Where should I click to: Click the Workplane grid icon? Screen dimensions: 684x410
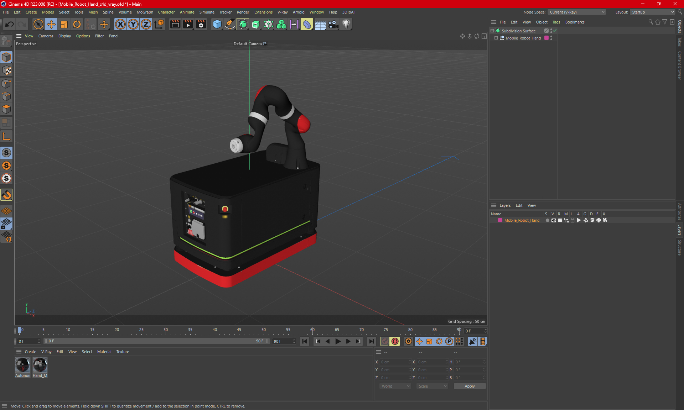coord(6,211)
